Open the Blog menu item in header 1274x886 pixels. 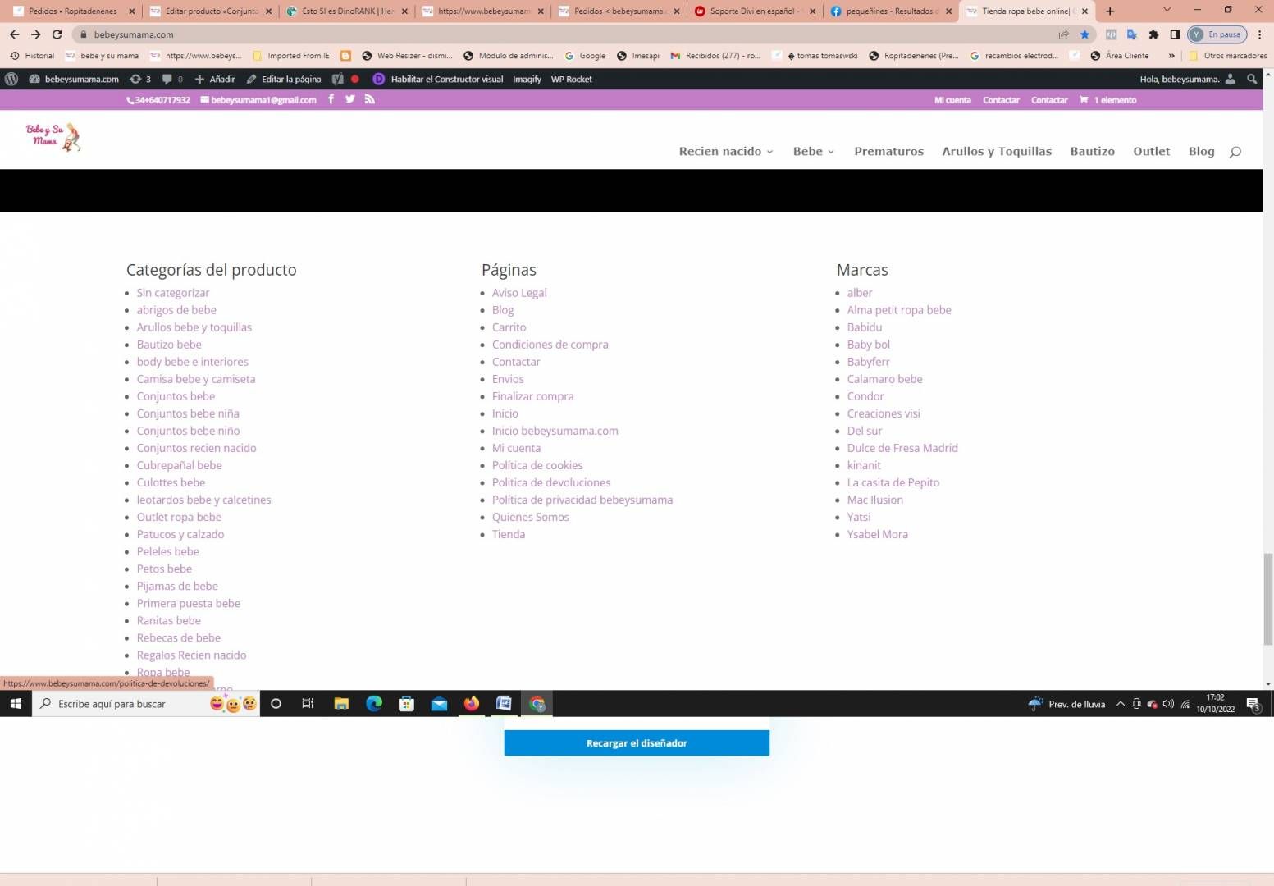tap(1201, 152)
